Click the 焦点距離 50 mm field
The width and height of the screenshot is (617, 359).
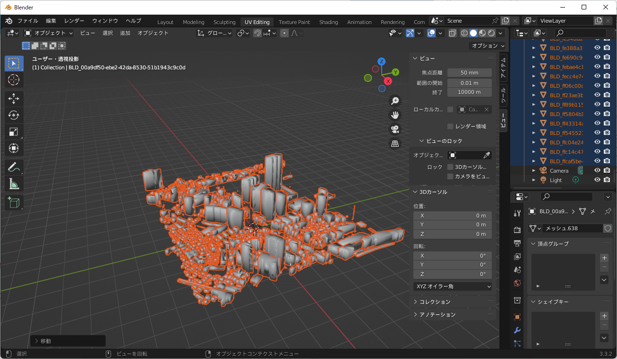tap(470, 73)
